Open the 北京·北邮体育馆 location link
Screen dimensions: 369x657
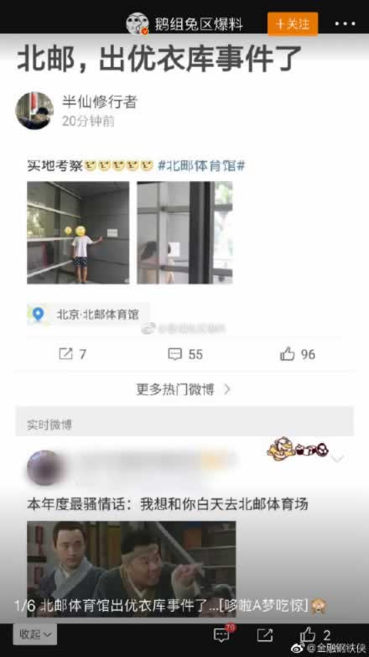[x=97, y=315]
